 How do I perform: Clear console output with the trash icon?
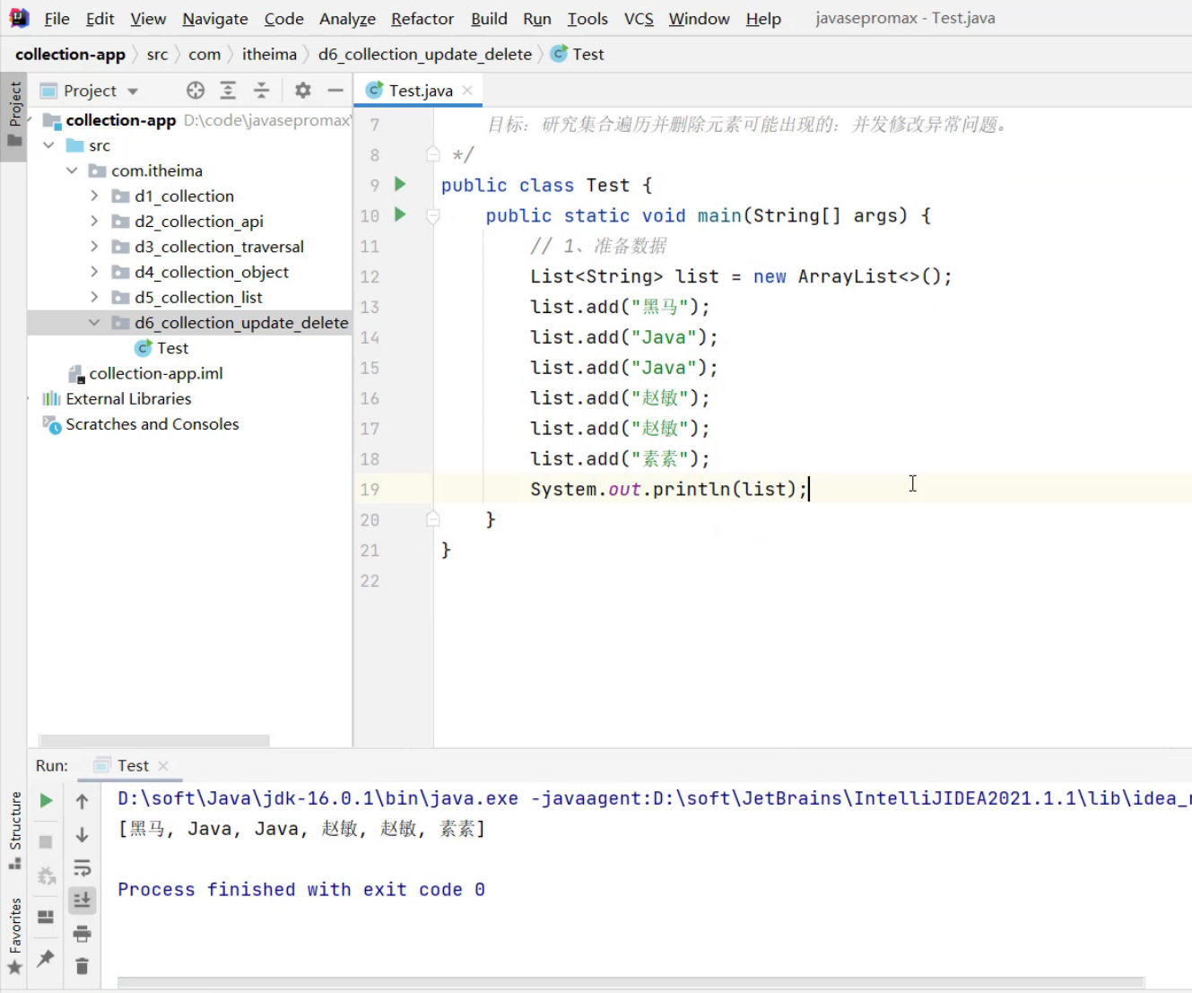click(x=82, y=966)
